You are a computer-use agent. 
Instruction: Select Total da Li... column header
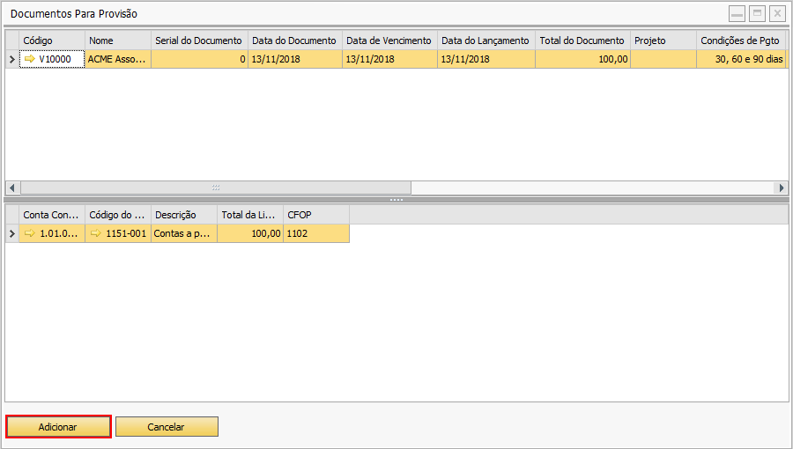[x=250, y=215]
